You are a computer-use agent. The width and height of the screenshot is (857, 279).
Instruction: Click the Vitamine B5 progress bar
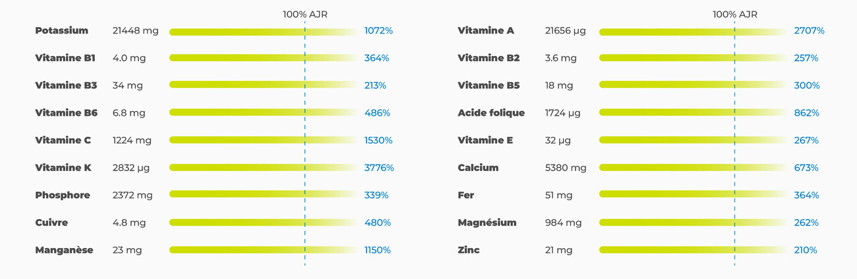tap(692, 86)
